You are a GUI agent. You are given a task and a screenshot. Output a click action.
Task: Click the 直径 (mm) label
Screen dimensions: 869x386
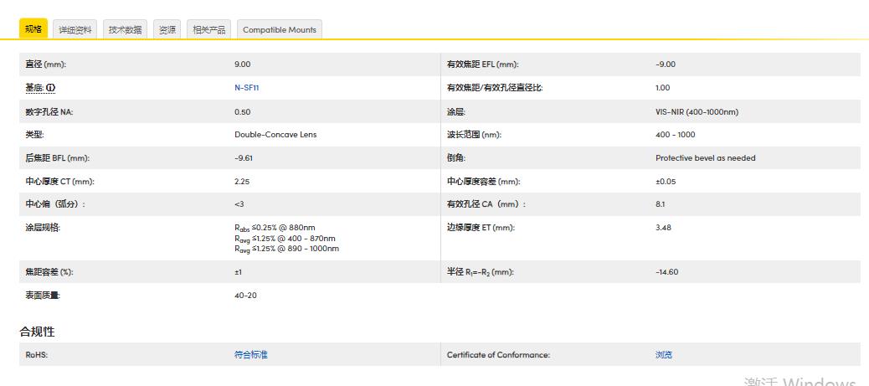coord(45,64)
